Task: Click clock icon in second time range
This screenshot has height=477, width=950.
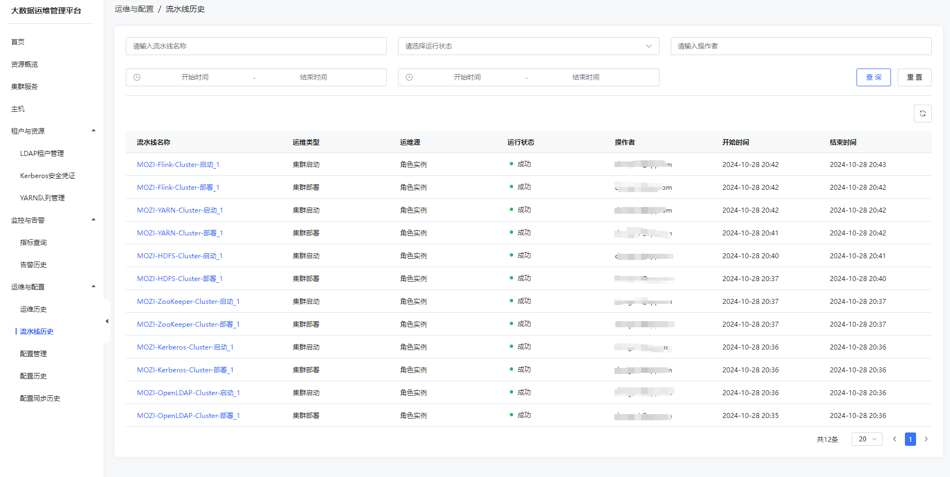Action: [x=409, y=77]
